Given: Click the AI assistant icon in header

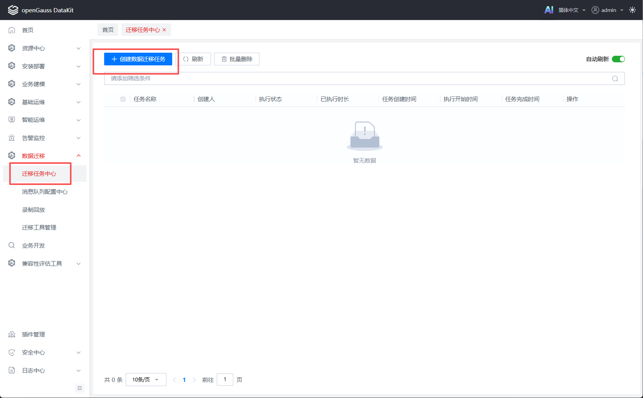Looking at the screenshot, I should point(549,10).
